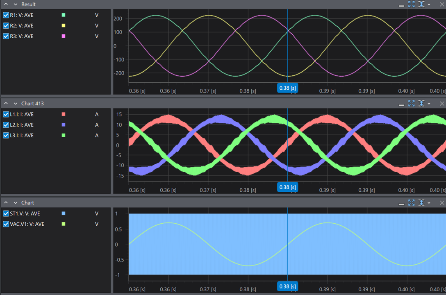Disable the VAC.V1: V: AVE trace
Image resolution: width=446 pixels, height=295 pixels.
point(6,224)
